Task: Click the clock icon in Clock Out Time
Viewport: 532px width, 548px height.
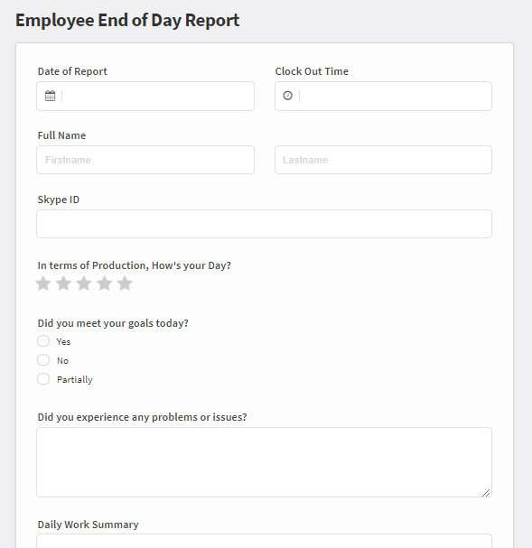Action: [x=287, y=96]
